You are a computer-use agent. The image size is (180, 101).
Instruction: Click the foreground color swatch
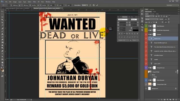(x=2, y=70)
